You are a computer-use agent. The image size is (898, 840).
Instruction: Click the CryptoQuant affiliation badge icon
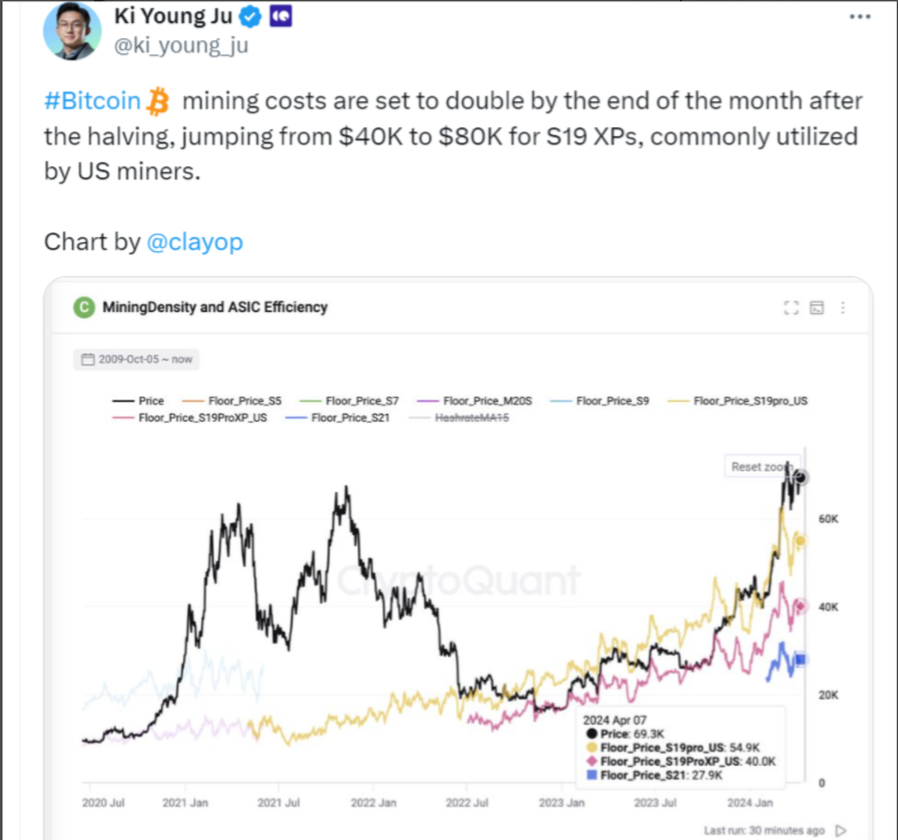pyautogui.click(x=280, y=16)
